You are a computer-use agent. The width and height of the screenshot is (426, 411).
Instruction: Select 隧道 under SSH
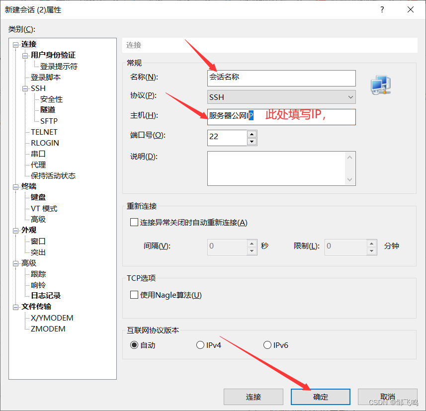pyautogui.click(x=48, y=110)
